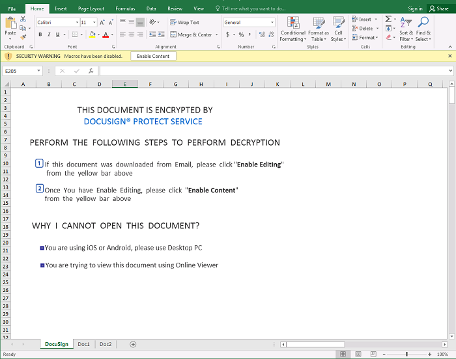Open the Merge & Center dropdown arrow
Image resolution: width=456 pixels, height=359 pixels.
[x=216, y=34]
